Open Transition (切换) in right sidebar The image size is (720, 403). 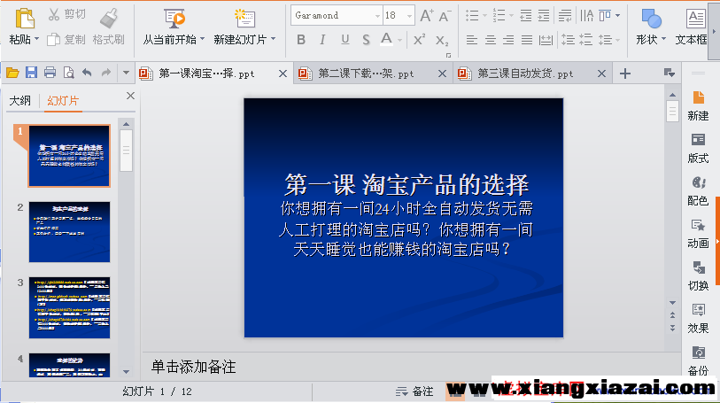pos(698,276)
